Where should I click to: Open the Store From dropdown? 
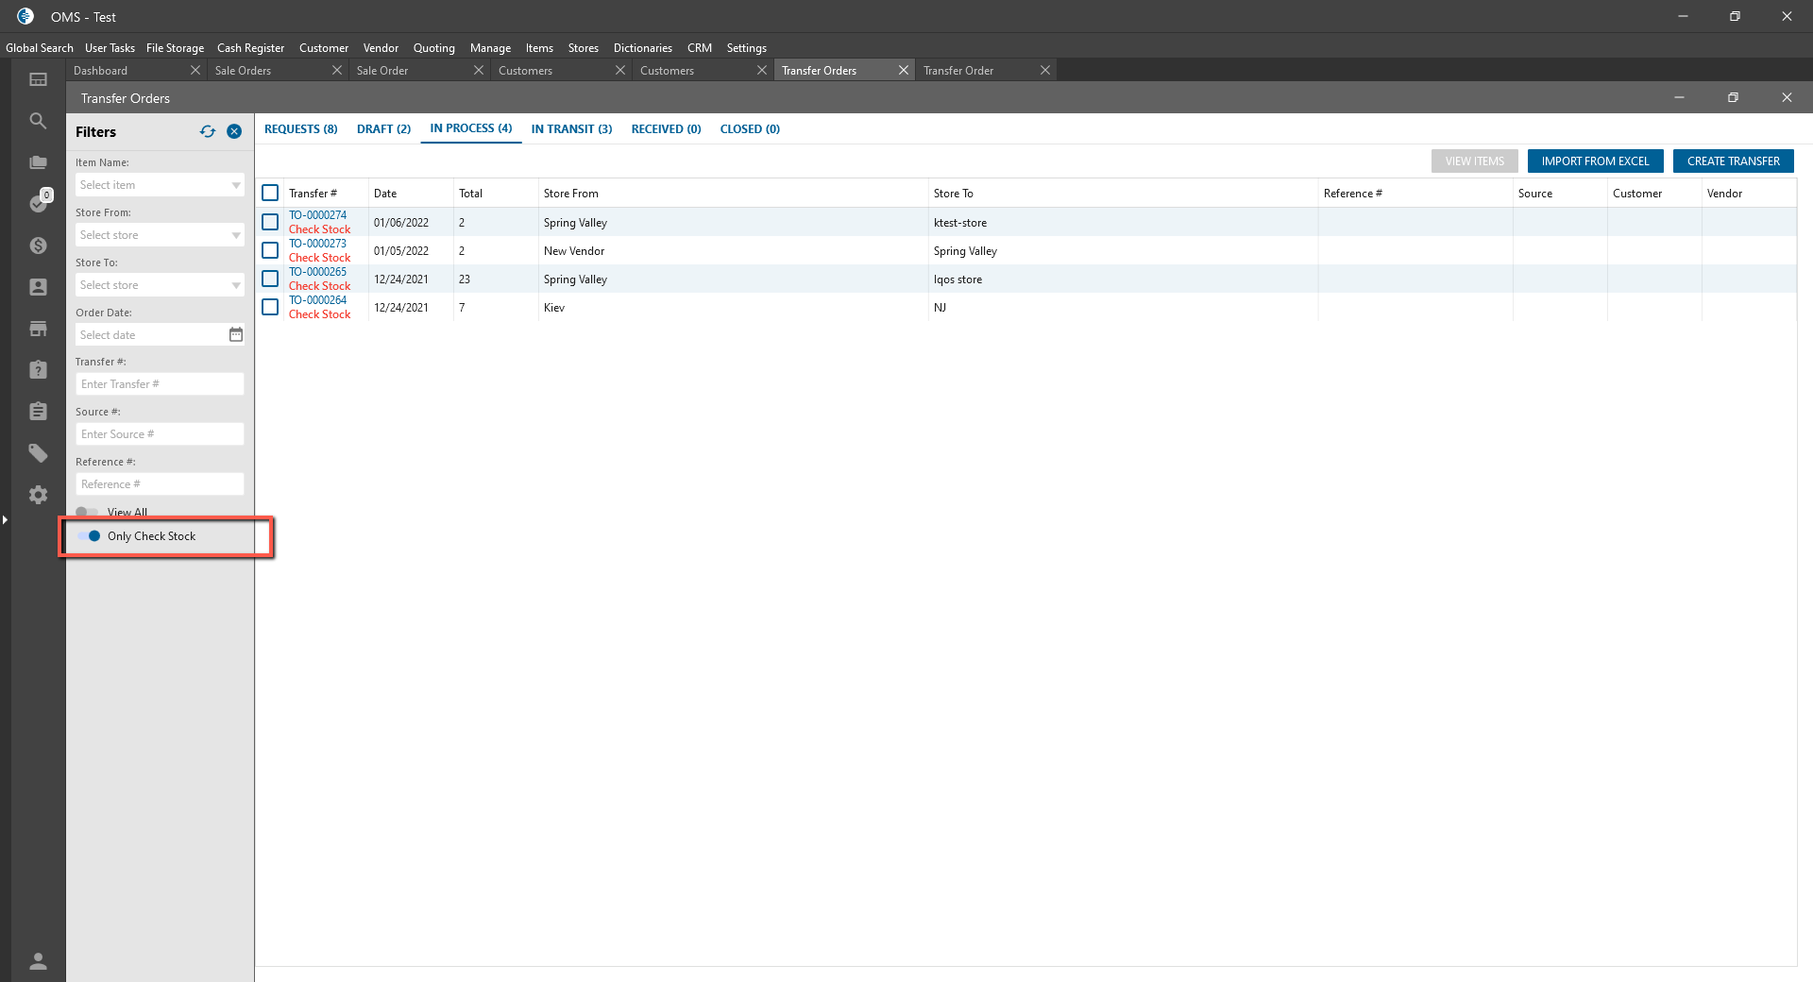click(x=160, y=235)
